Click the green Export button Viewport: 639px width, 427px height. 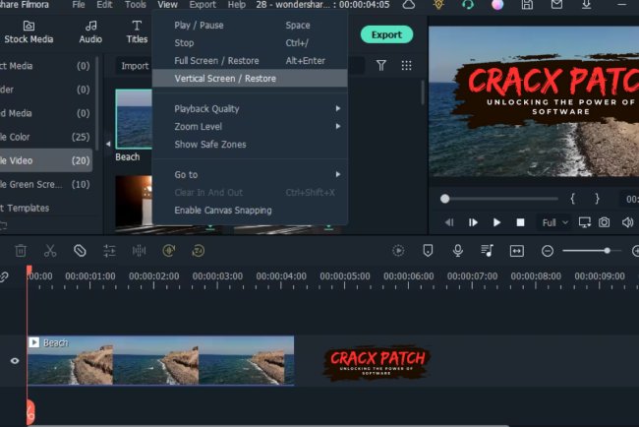(386, 34)
